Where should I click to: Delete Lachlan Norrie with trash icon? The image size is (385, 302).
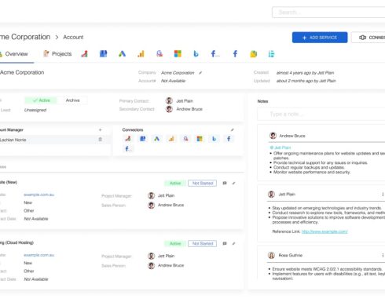point(100,140)
